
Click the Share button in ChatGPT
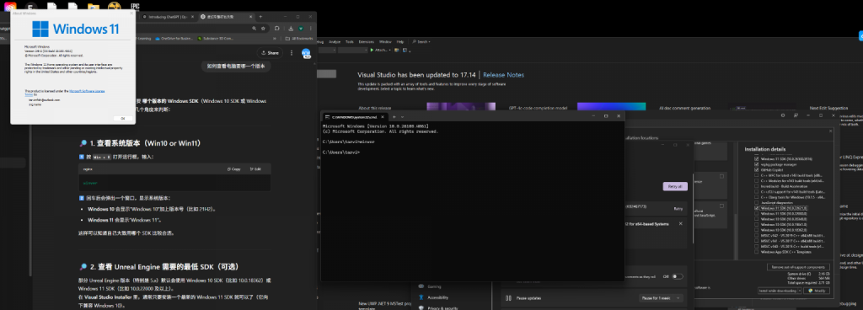point(270,53)
